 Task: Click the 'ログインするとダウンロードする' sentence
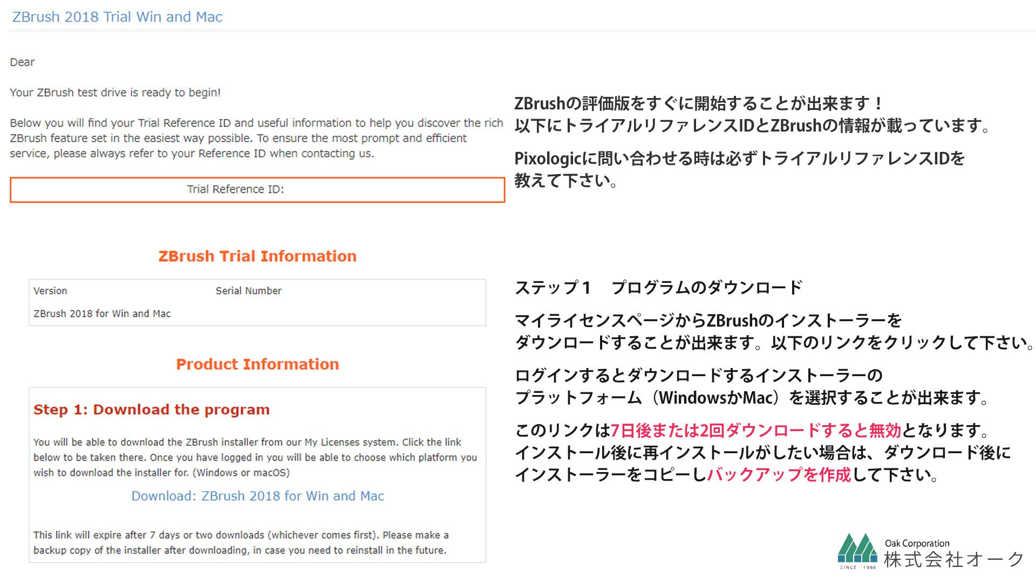pos(753,386)
